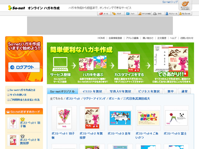The height and width of the screenshot is (149, 199).
Task: Switch to the イラスト年賀状 tab
Action: click(92, 91)
